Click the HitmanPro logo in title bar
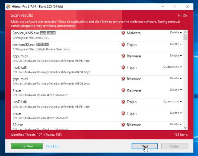The width and height of the screenshot is (198, 156). (x=8, y=7)
